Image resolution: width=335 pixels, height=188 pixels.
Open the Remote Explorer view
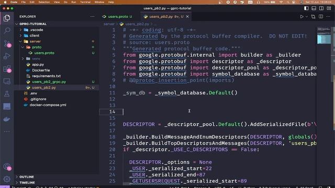pos(7,81)
